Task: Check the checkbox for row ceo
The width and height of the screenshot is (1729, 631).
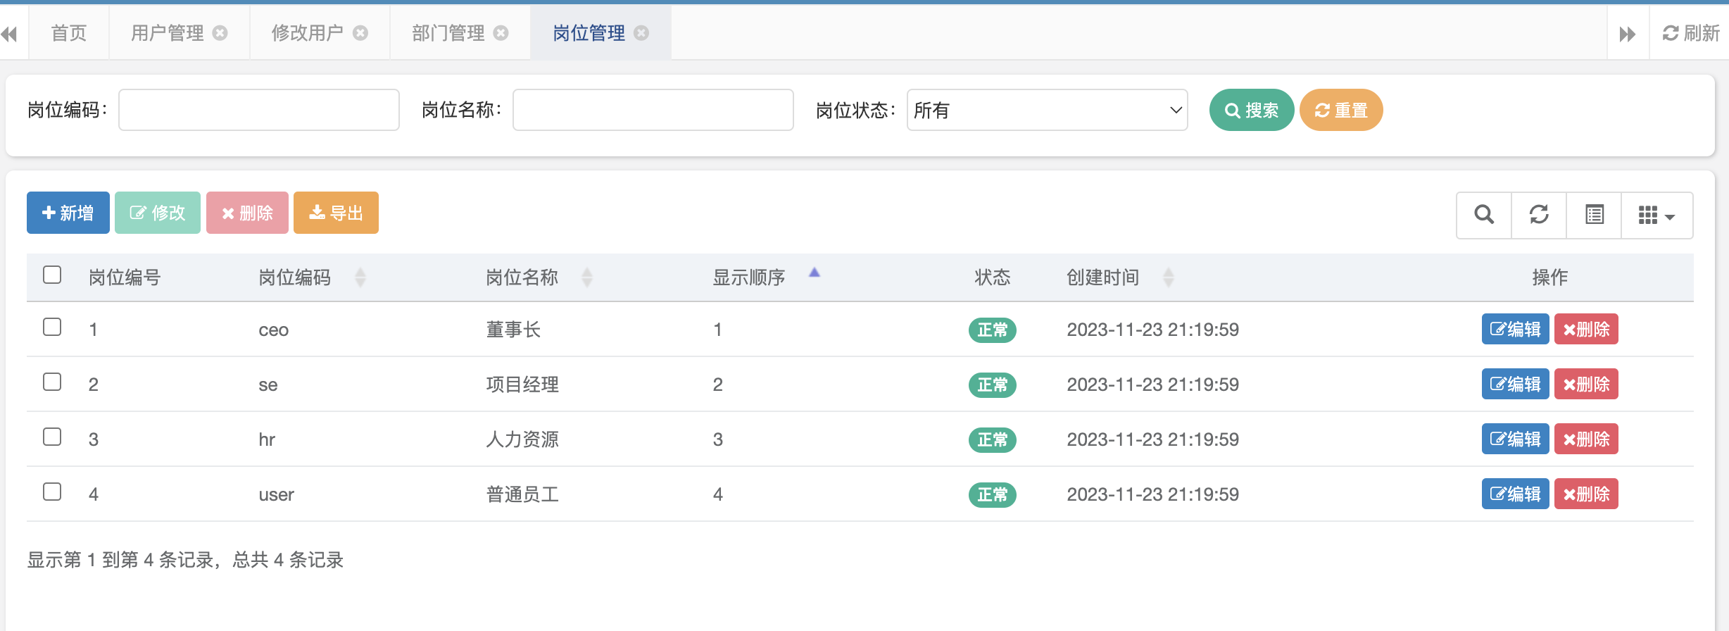Action: pyautogui.click(x=52, y=327)
